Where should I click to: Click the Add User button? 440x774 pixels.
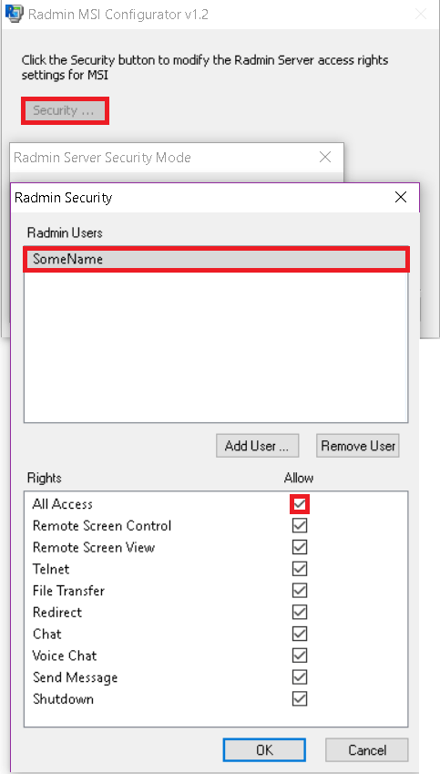click(x=258, y=446)
